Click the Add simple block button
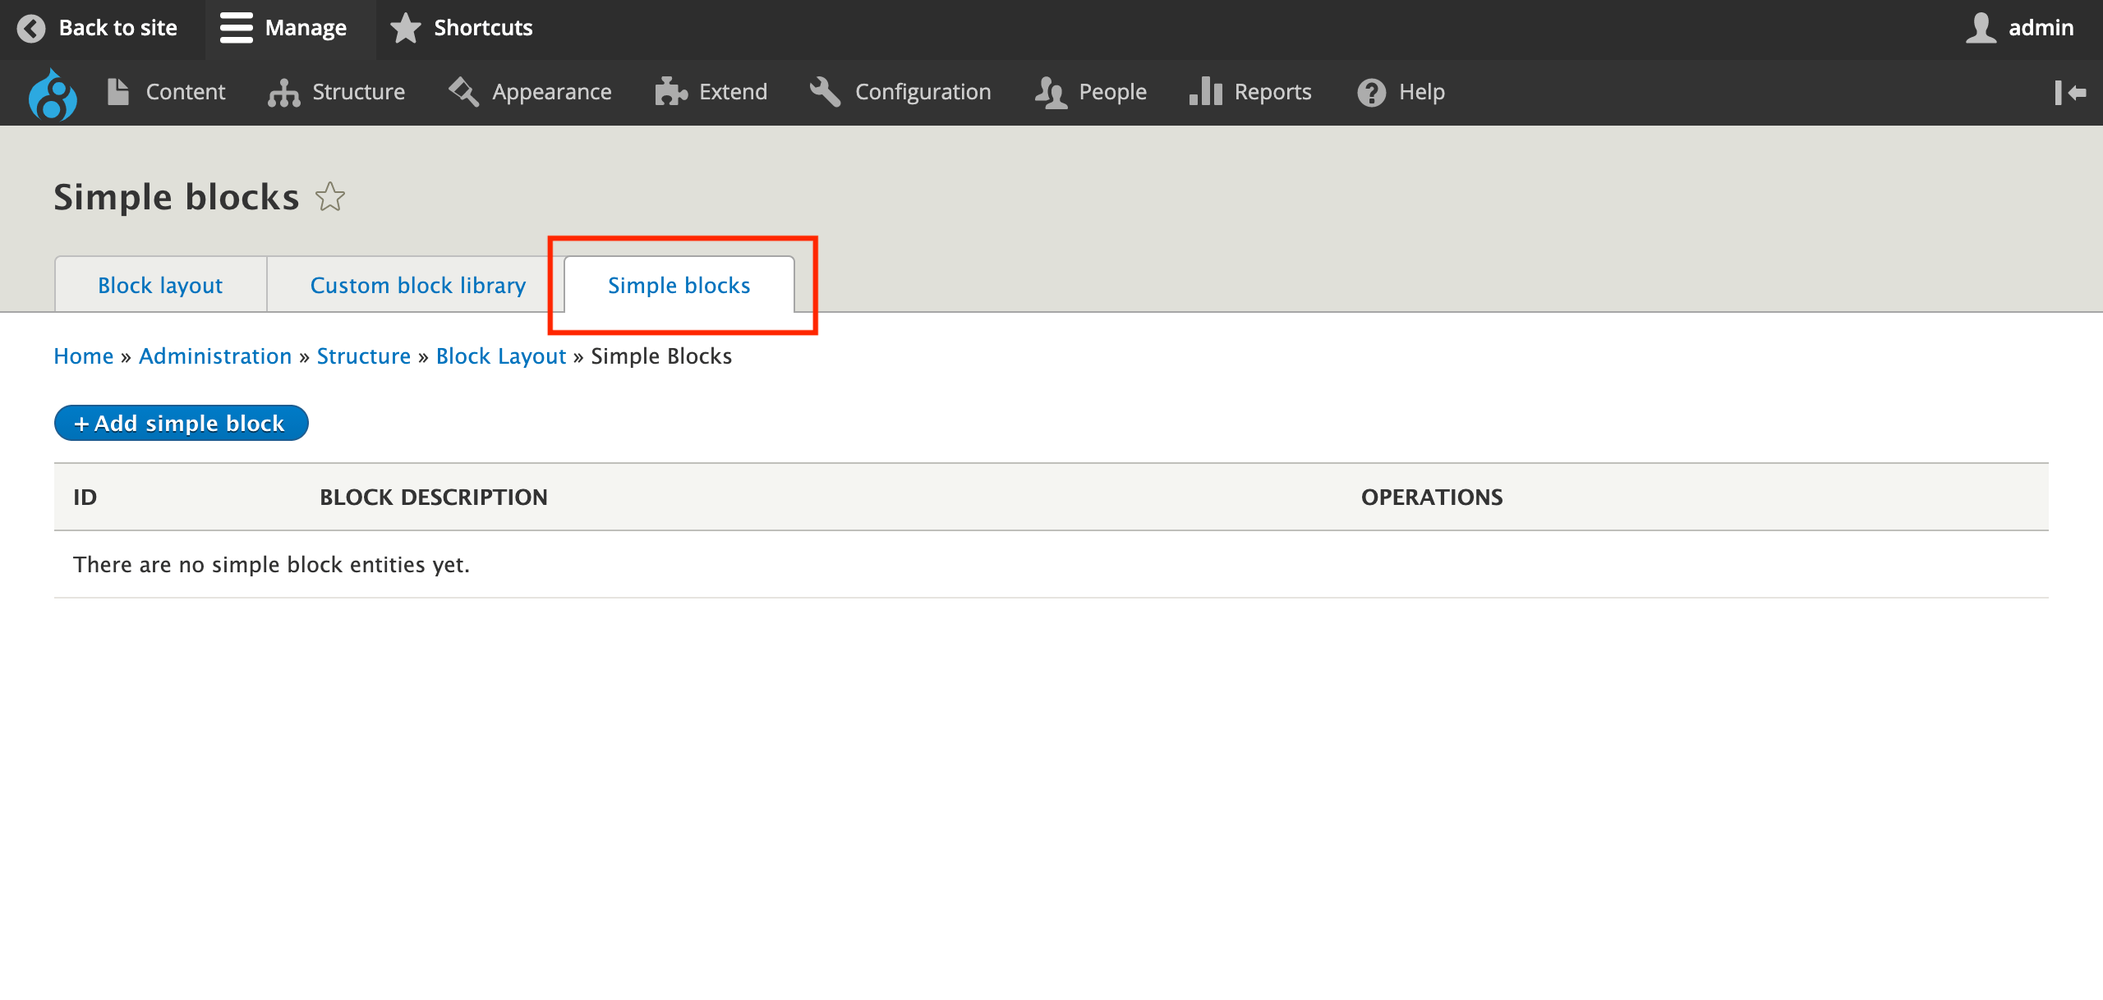The height and width of the screenshot is (1000, 2103). tap(181, 423)
